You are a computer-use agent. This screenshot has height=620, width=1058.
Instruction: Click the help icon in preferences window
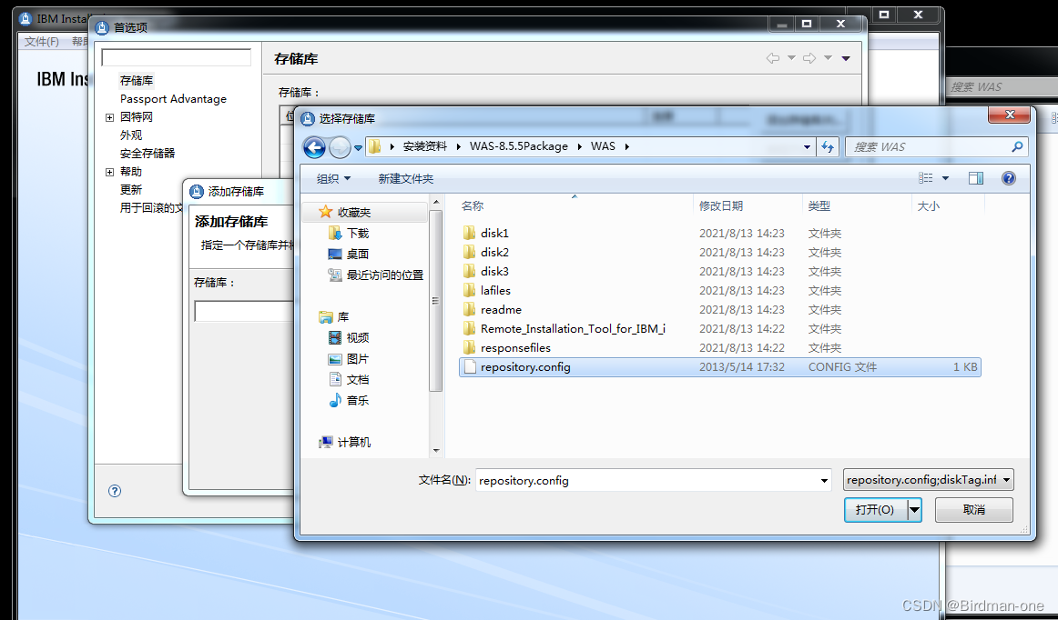(115, 491)
